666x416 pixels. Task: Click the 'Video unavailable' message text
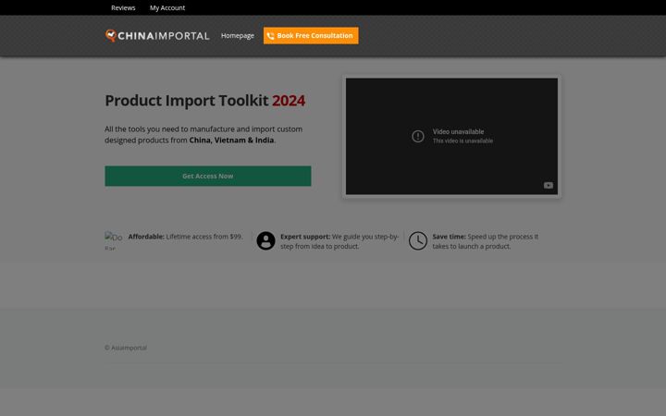(x=458, y=131)
